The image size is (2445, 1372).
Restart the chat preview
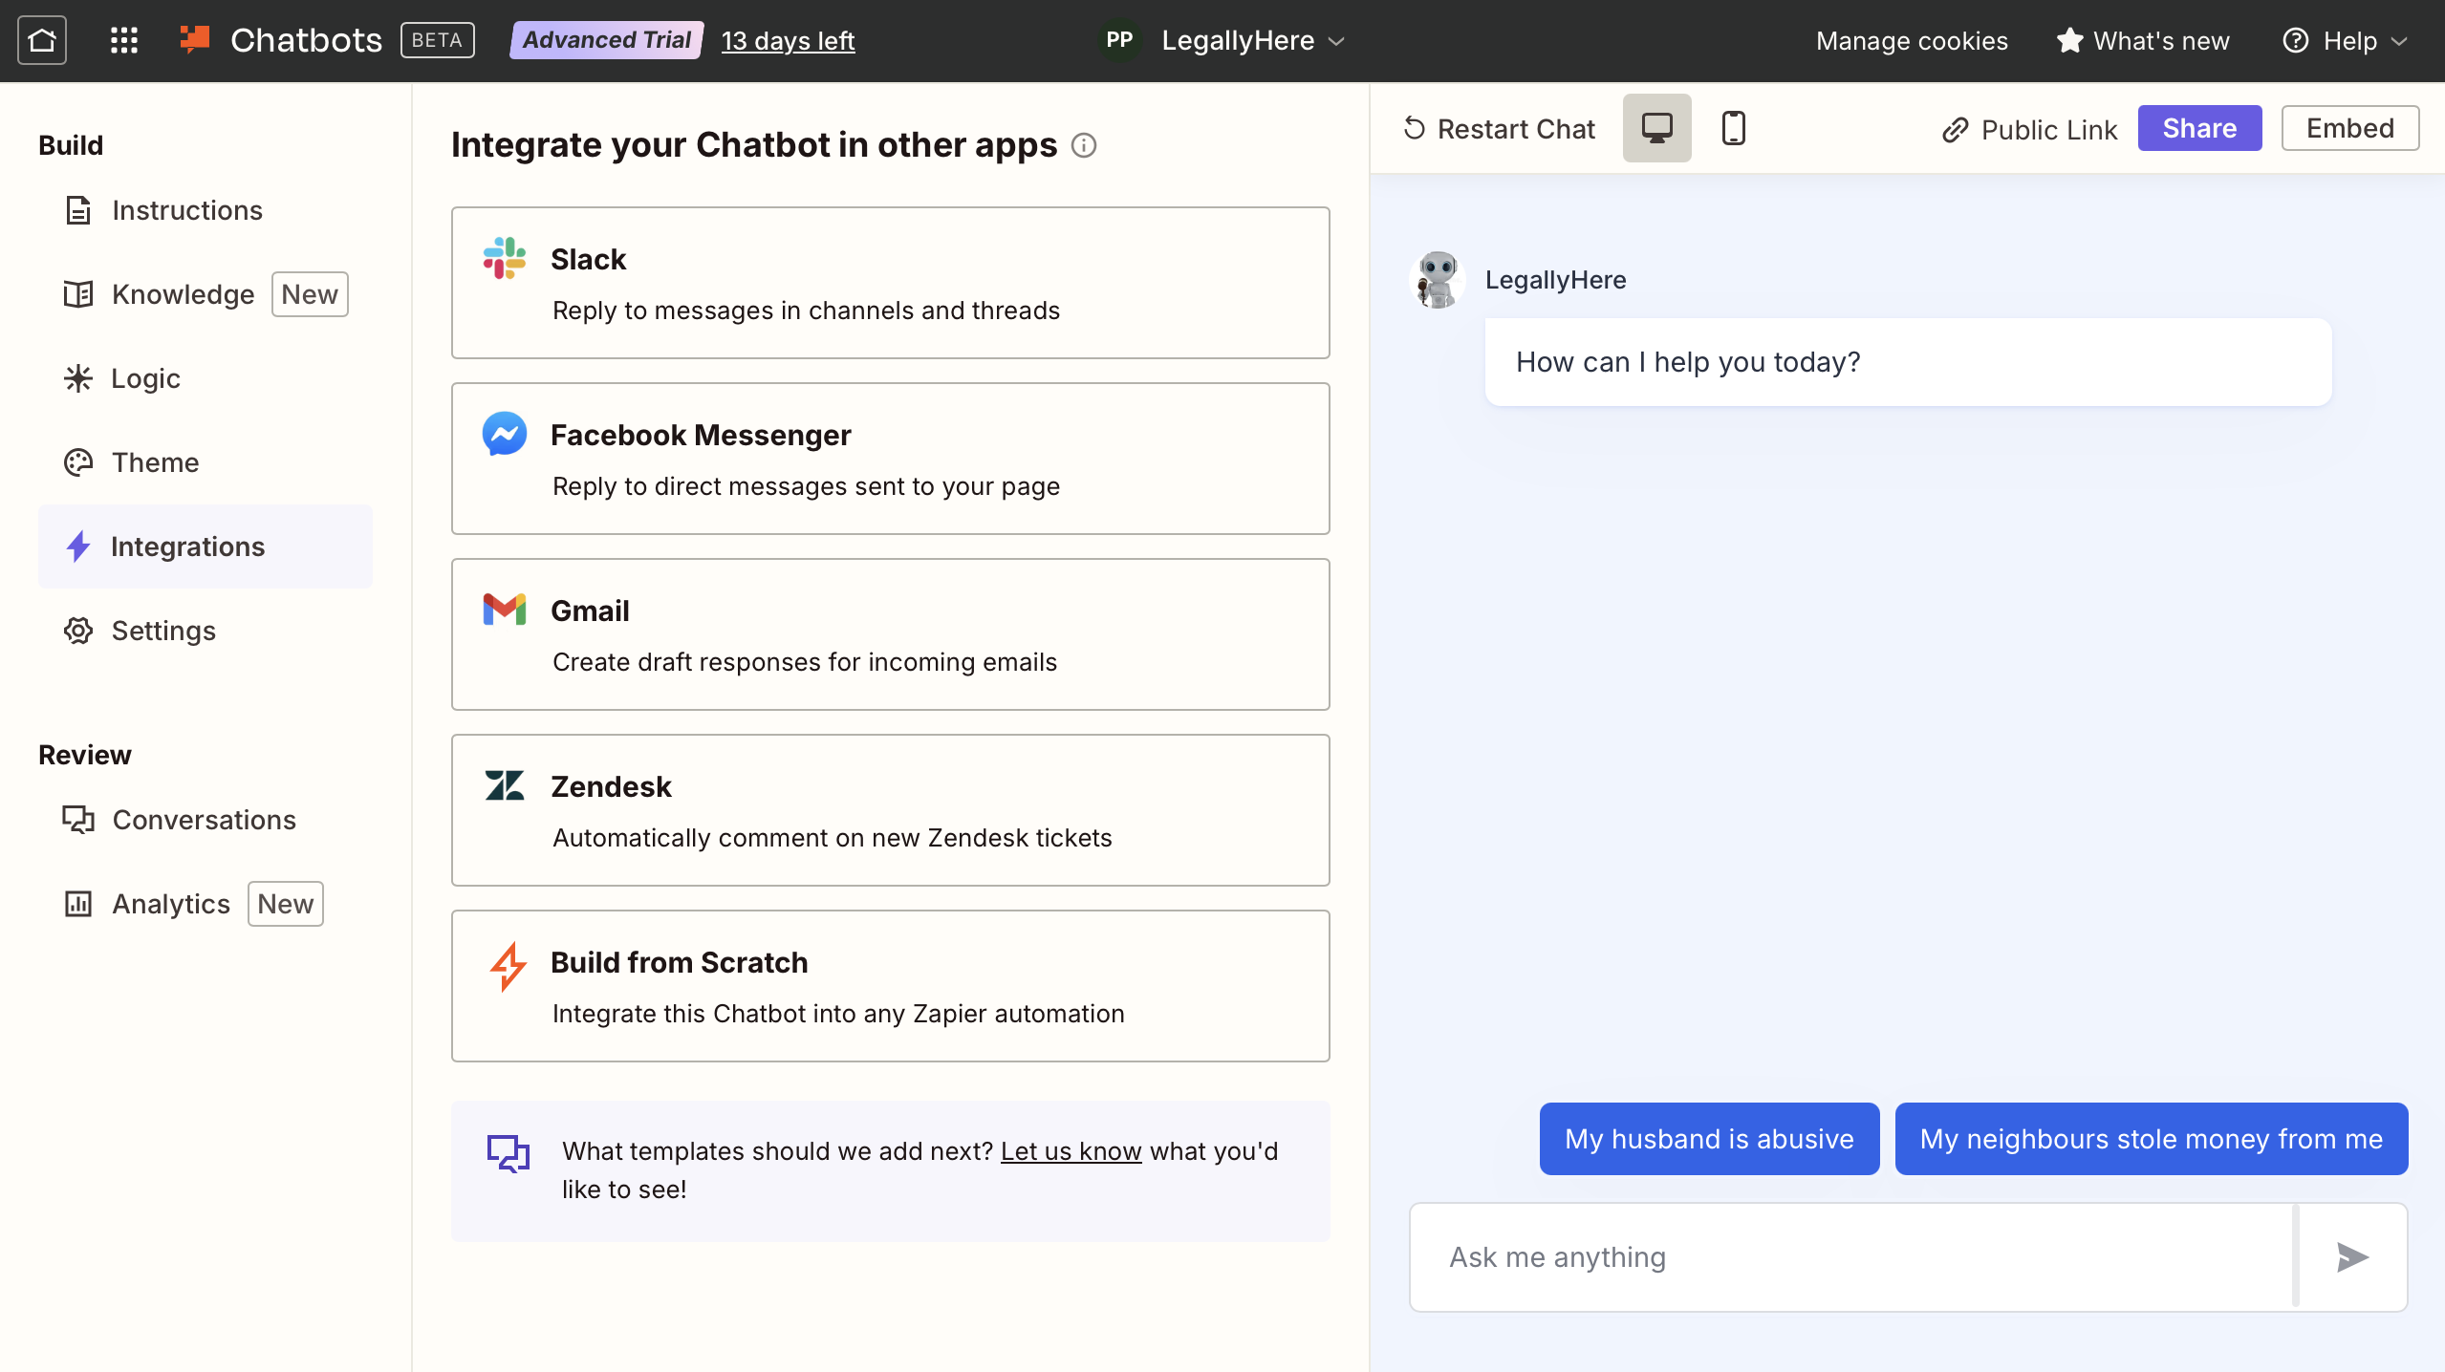click(x=1499, y=129)
